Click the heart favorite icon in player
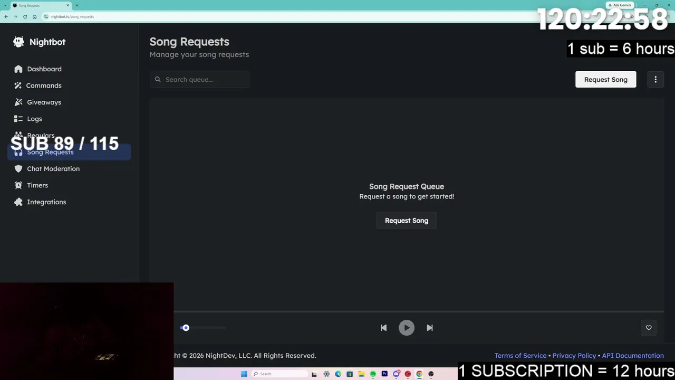675x380 pixels. point(649,328)
